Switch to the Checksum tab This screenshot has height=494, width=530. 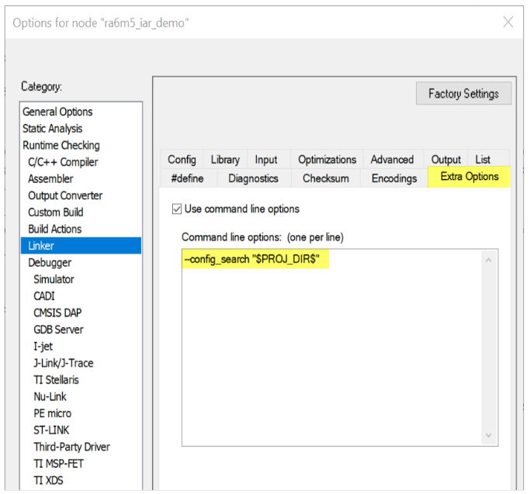(325, 178)
